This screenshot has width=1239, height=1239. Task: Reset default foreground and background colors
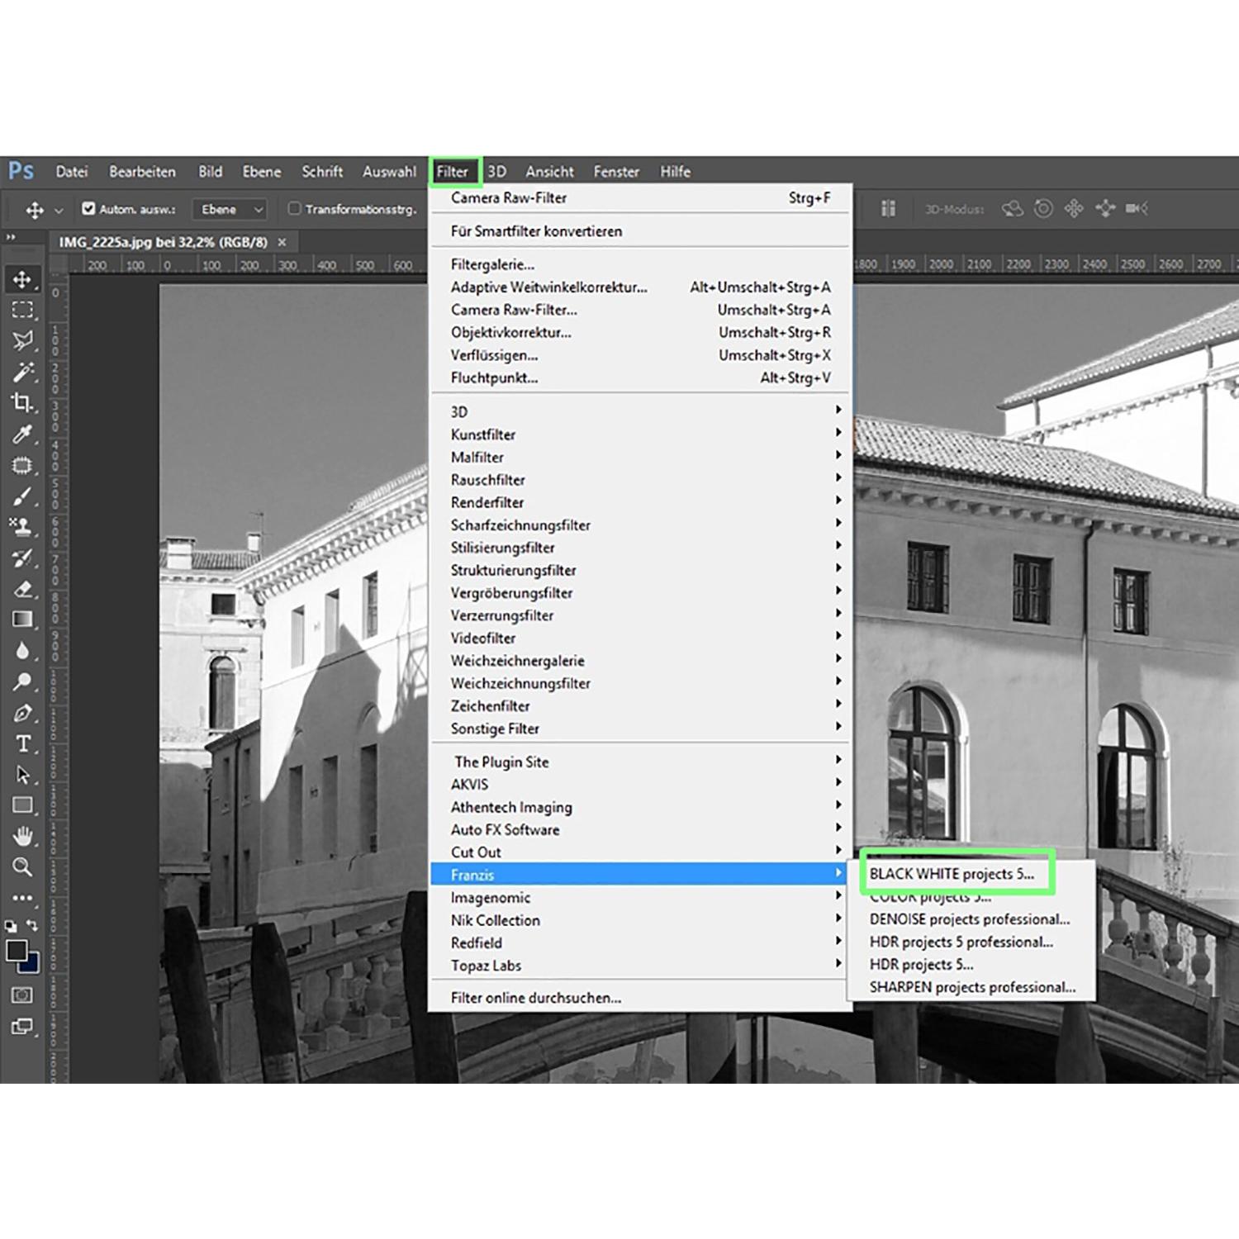click(x=11, y=926)
